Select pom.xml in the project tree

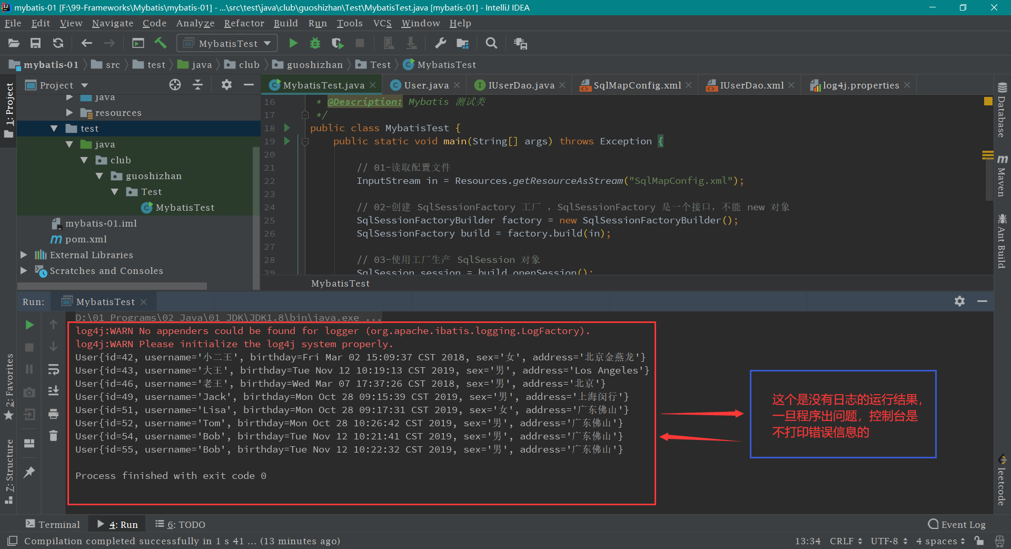tap(86, 239)
